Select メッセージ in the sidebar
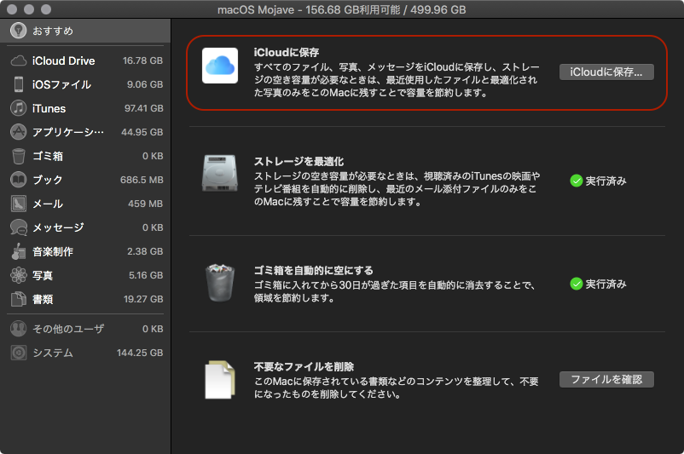Screen dimensions: 684x454 point(86,227)
